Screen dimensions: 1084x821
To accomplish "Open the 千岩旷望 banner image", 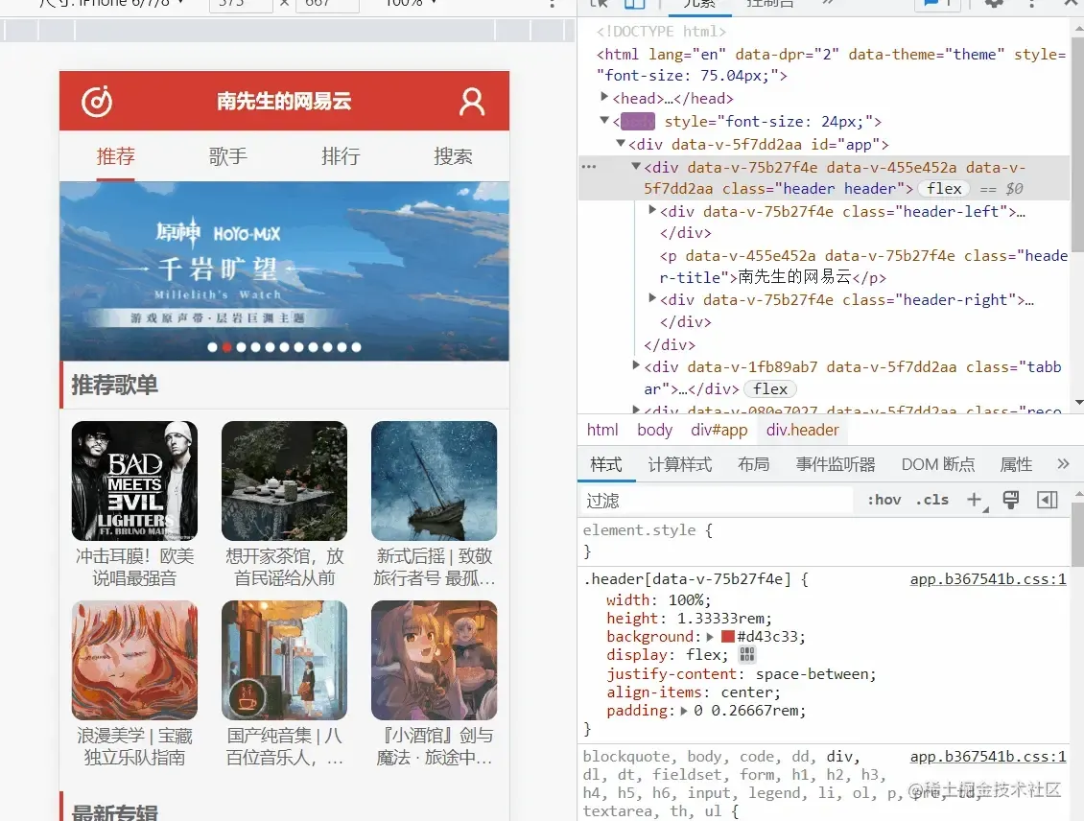I will [284, 270].
